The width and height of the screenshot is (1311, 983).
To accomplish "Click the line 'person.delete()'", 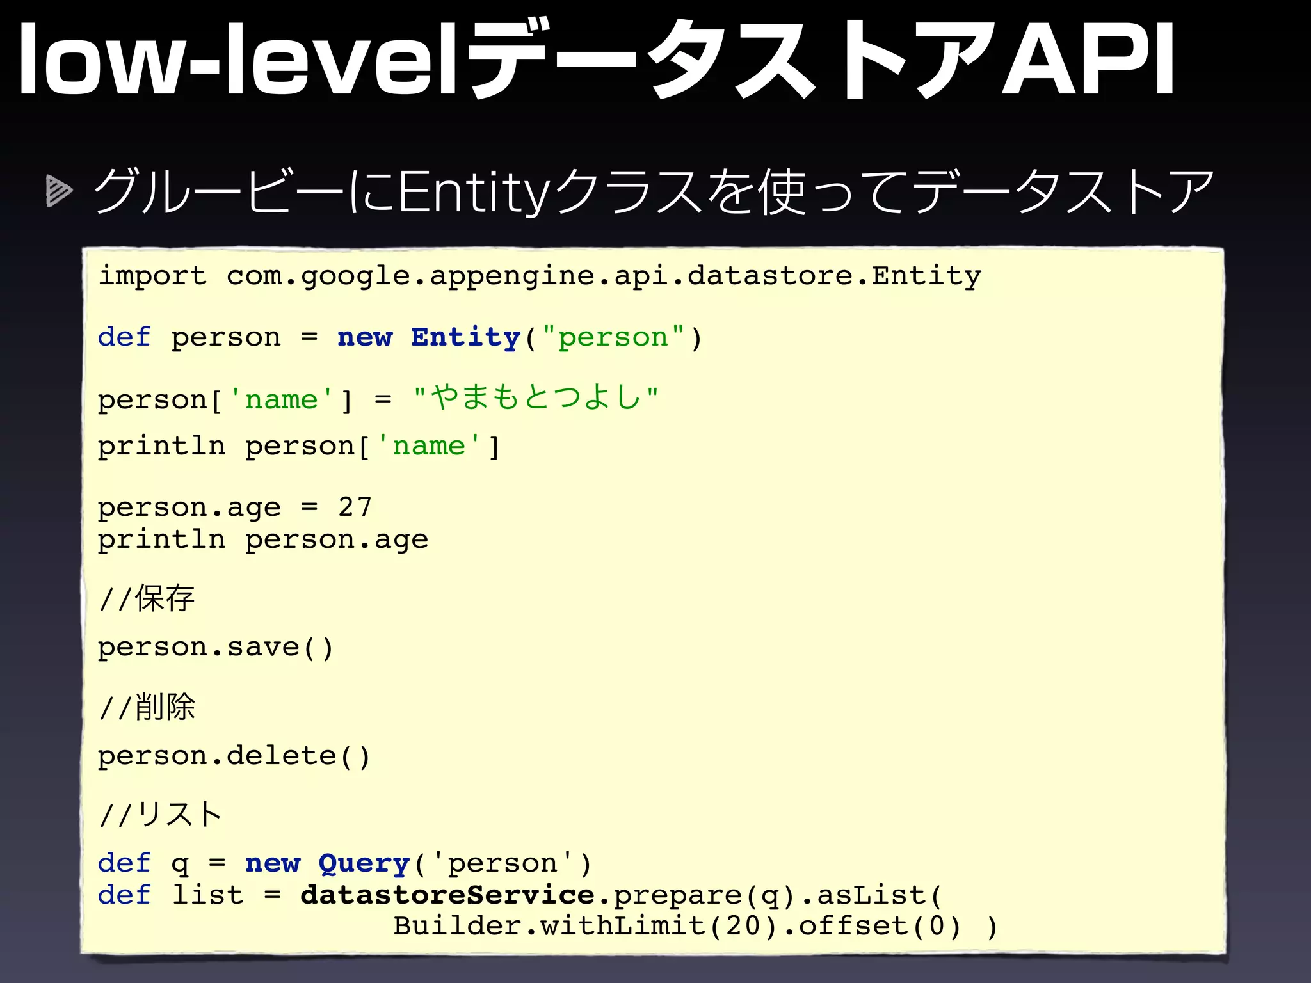I will 234,756.
